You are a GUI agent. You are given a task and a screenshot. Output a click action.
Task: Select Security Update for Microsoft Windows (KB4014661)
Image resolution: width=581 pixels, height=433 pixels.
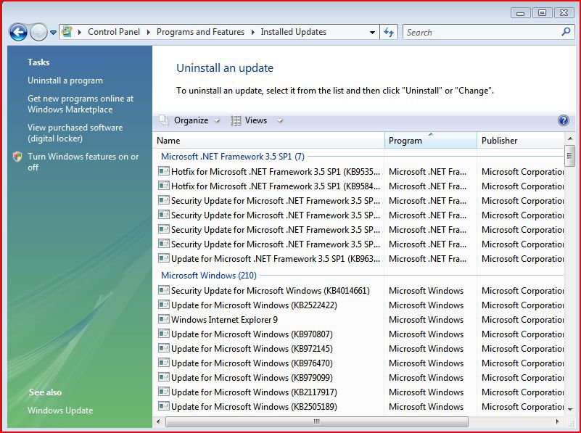(270, 291)
